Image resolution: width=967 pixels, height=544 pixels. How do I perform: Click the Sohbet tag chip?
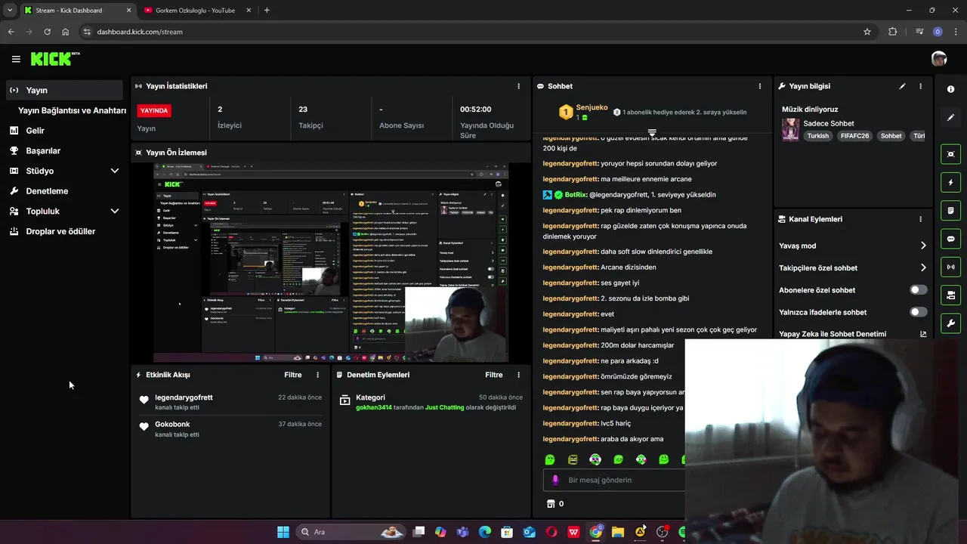click(891, 136)
